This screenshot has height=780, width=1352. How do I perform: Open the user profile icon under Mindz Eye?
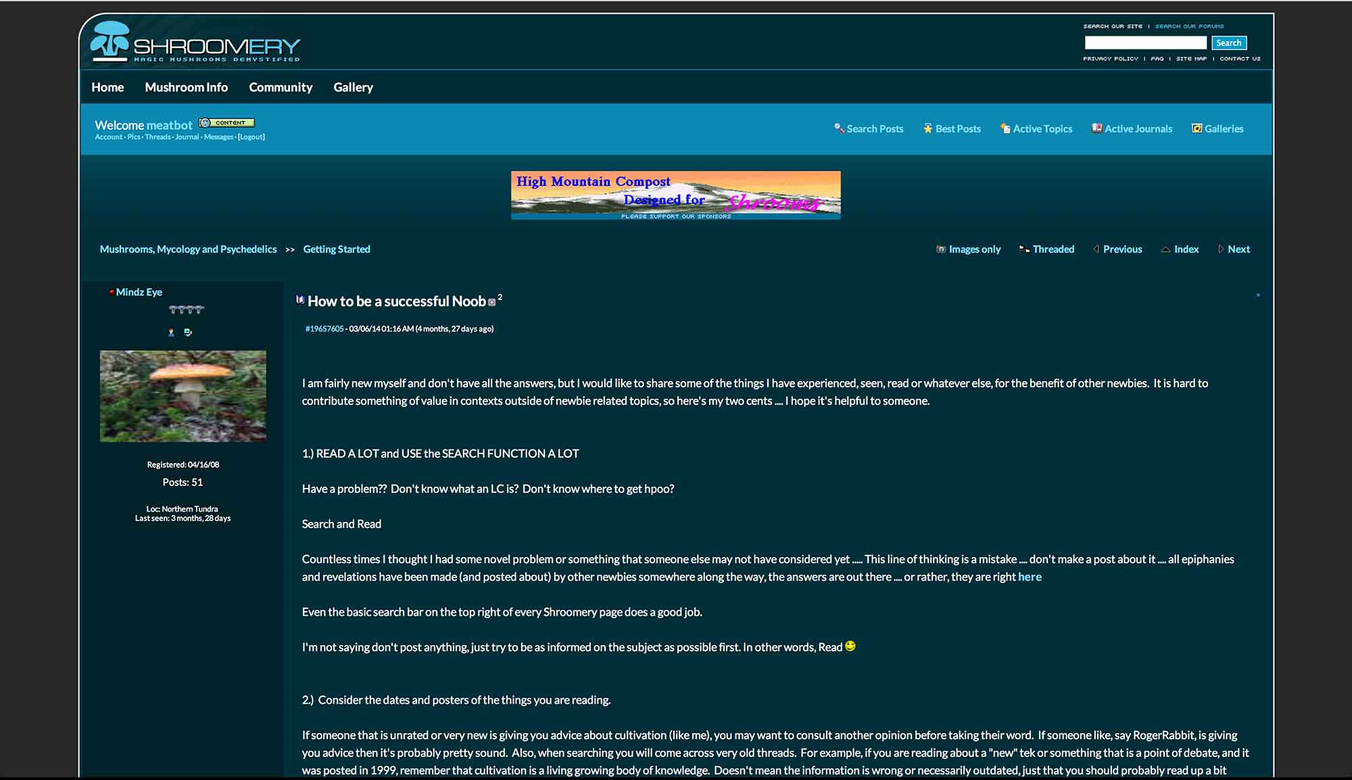click(171, 332)
